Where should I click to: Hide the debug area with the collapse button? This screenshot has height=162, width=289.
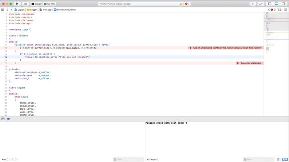pos(3,119)
